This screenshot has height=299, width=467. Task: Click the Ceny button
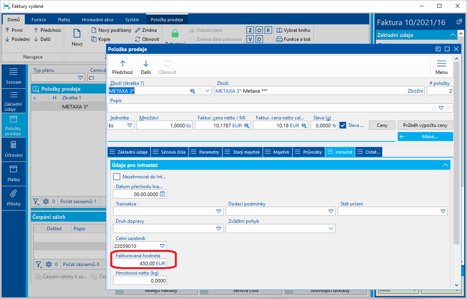click(382, 125)
